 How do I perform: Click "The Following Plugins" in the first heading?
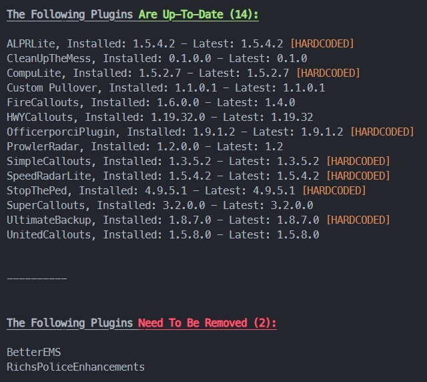tap(69, 14)
